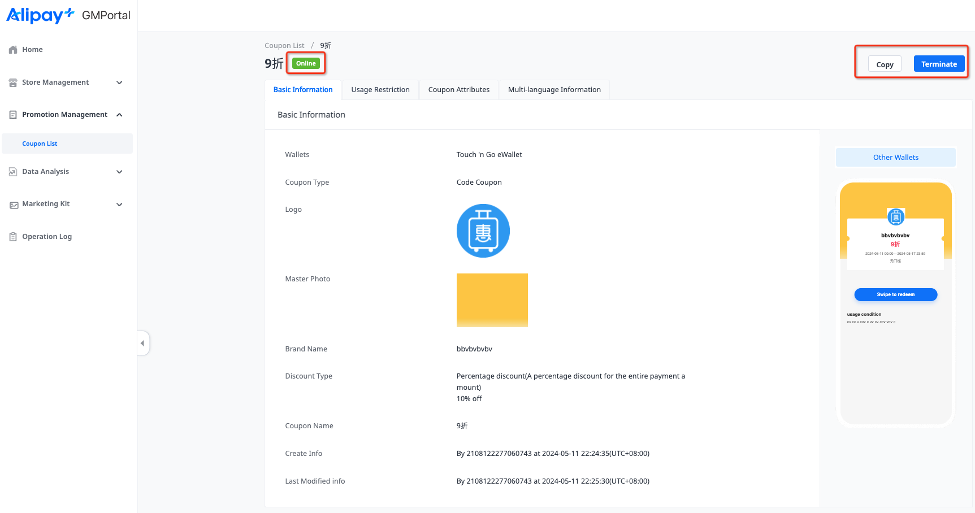The width and height of the screenshot is (975, 513).
Task: Click the Alipay+ logo in header
Action: [40, 15]
